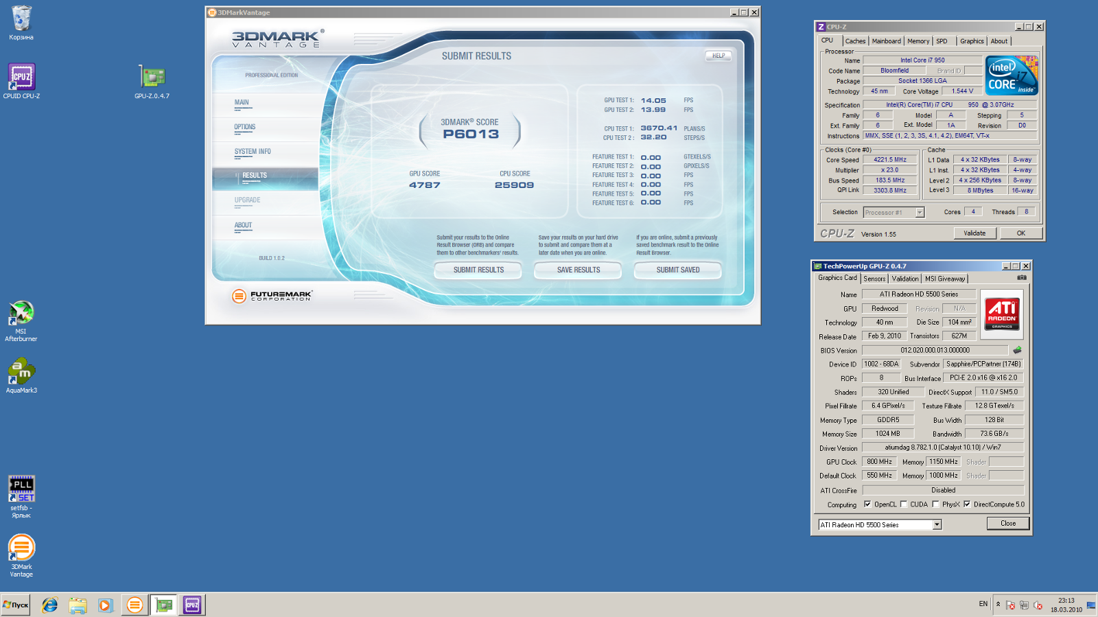
Task: Click the Core Speed value 4221.5 MHz
Action: [x=890, y=160]
